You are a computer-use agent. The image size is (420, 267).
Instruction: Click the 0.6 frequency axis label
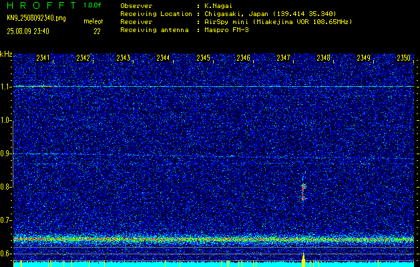coord(6,254)
